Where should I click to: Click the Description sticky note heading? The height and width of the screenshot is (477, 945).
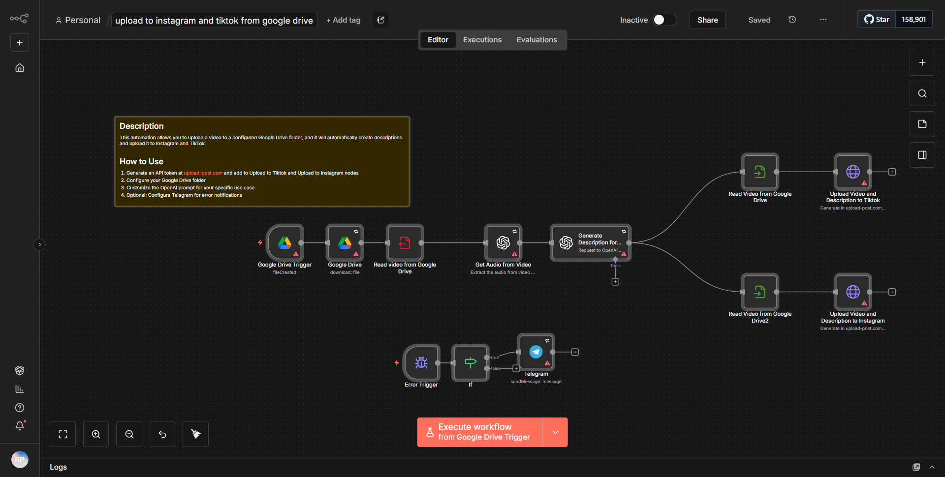click(142, 126)
